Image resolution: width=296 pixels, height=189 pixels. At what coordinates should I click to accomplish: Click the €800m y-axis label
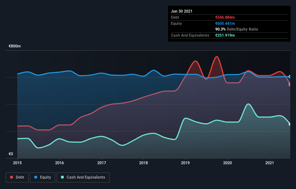15,46
